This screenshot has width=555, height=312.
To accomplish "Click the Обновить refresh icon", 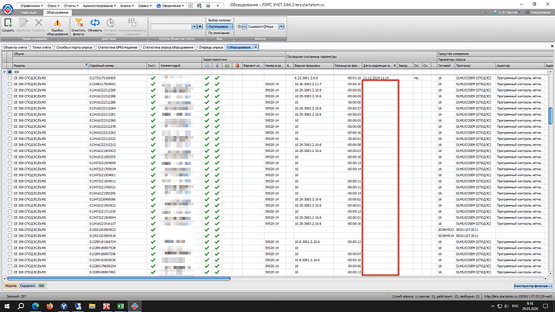I will click(x=95, y=23).
